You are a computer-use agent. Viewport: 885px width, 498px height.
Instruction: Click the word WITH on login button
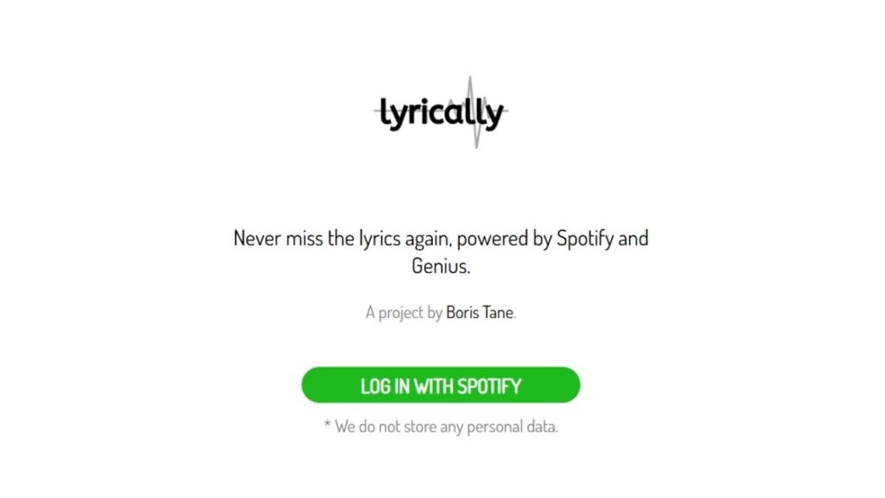pos(434,386)
